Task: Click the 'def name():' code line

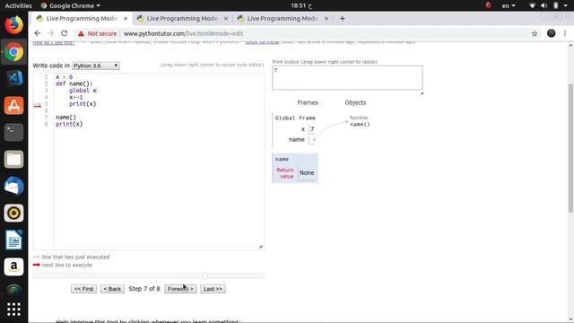Action: click(x=74, y=83)
